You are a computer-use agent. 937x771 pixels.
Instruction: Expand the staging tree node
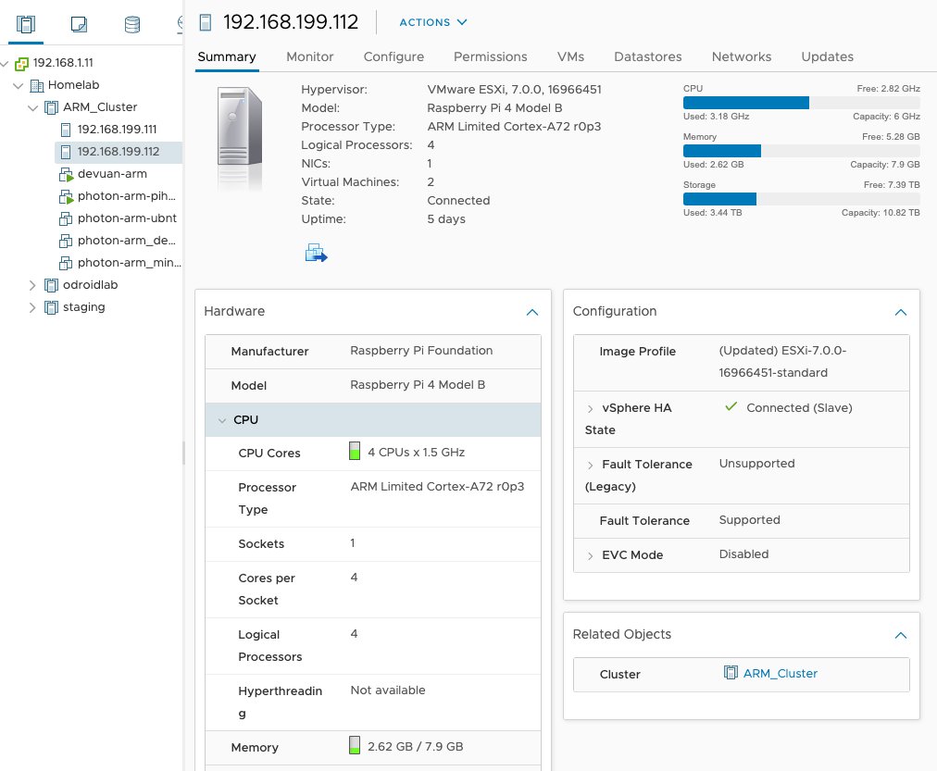pos(32,307)
